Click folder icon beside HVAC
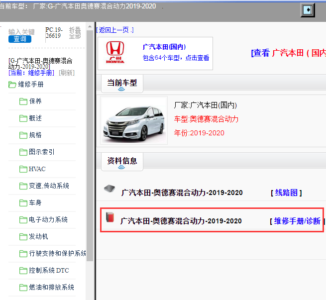 [23, 169]
